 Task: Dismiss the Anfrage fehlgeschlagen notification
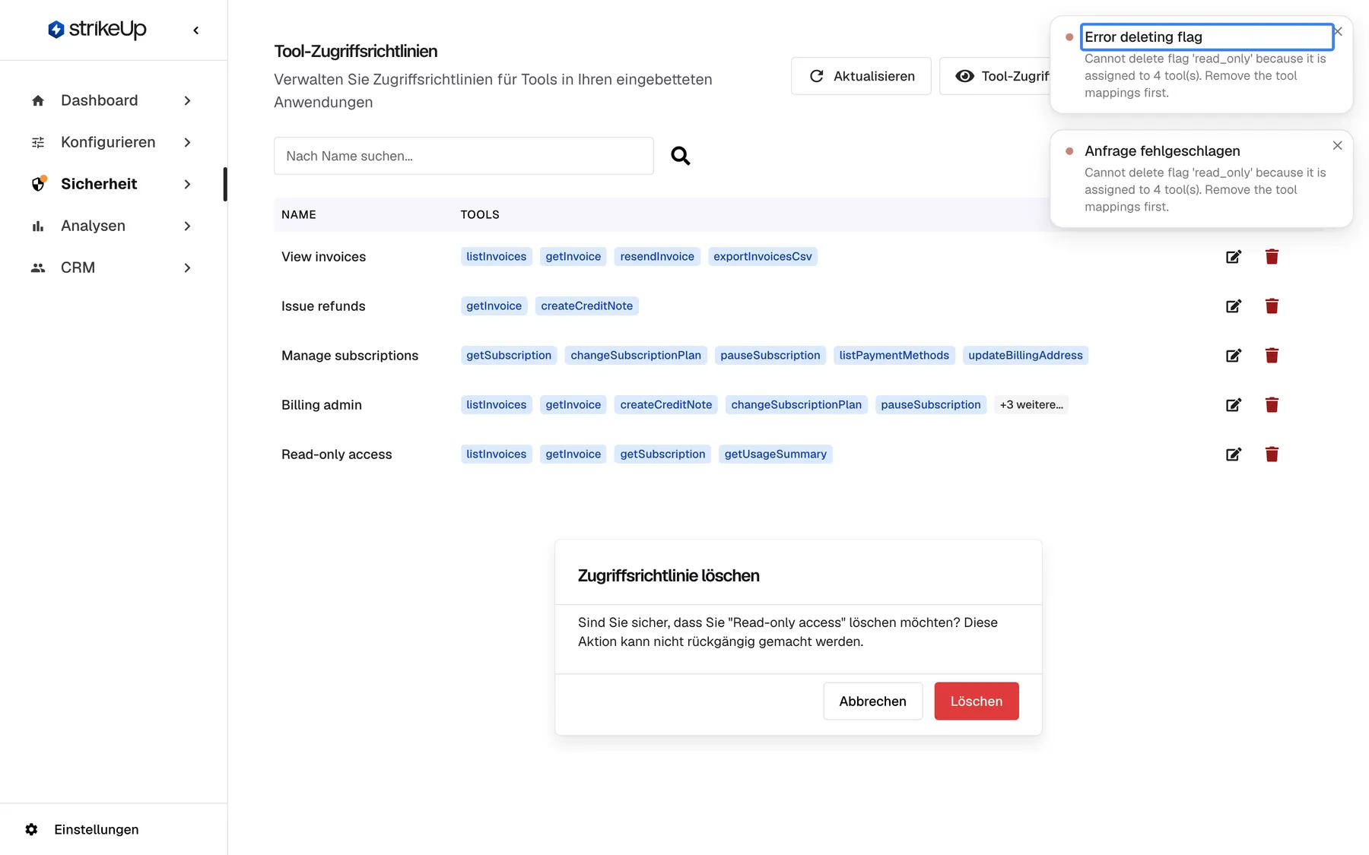point(1337,145)
